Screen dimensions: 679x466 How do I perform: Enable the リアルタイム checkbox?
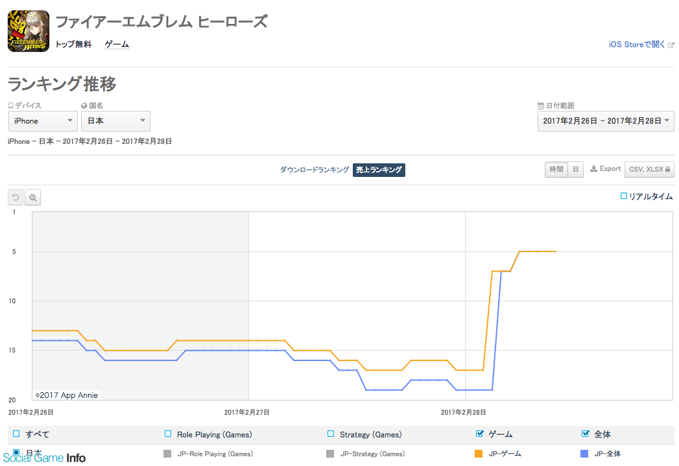click(624, 196)
